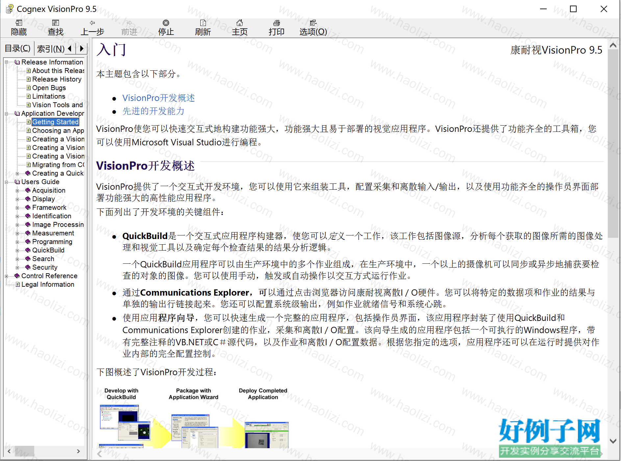Click the Cognex VisionPro title bar icon
621x461 pixels.
(10, 9)
